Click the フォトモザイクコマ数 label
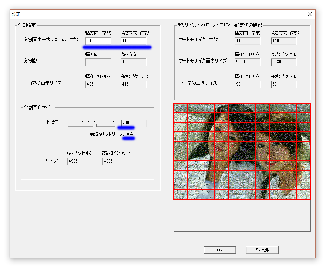Image resolution: width=326 pixels, height=271 pixels. (x=198, y=40)
